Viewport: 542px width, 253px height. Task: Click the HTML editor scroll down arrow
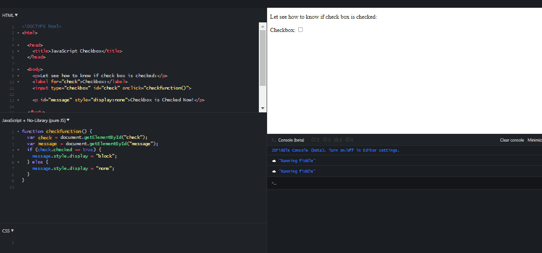[x=263, y=108]
